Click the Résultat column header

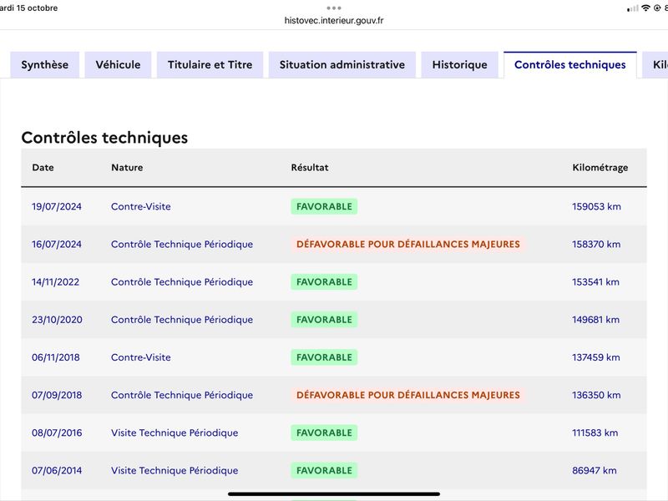310,168
